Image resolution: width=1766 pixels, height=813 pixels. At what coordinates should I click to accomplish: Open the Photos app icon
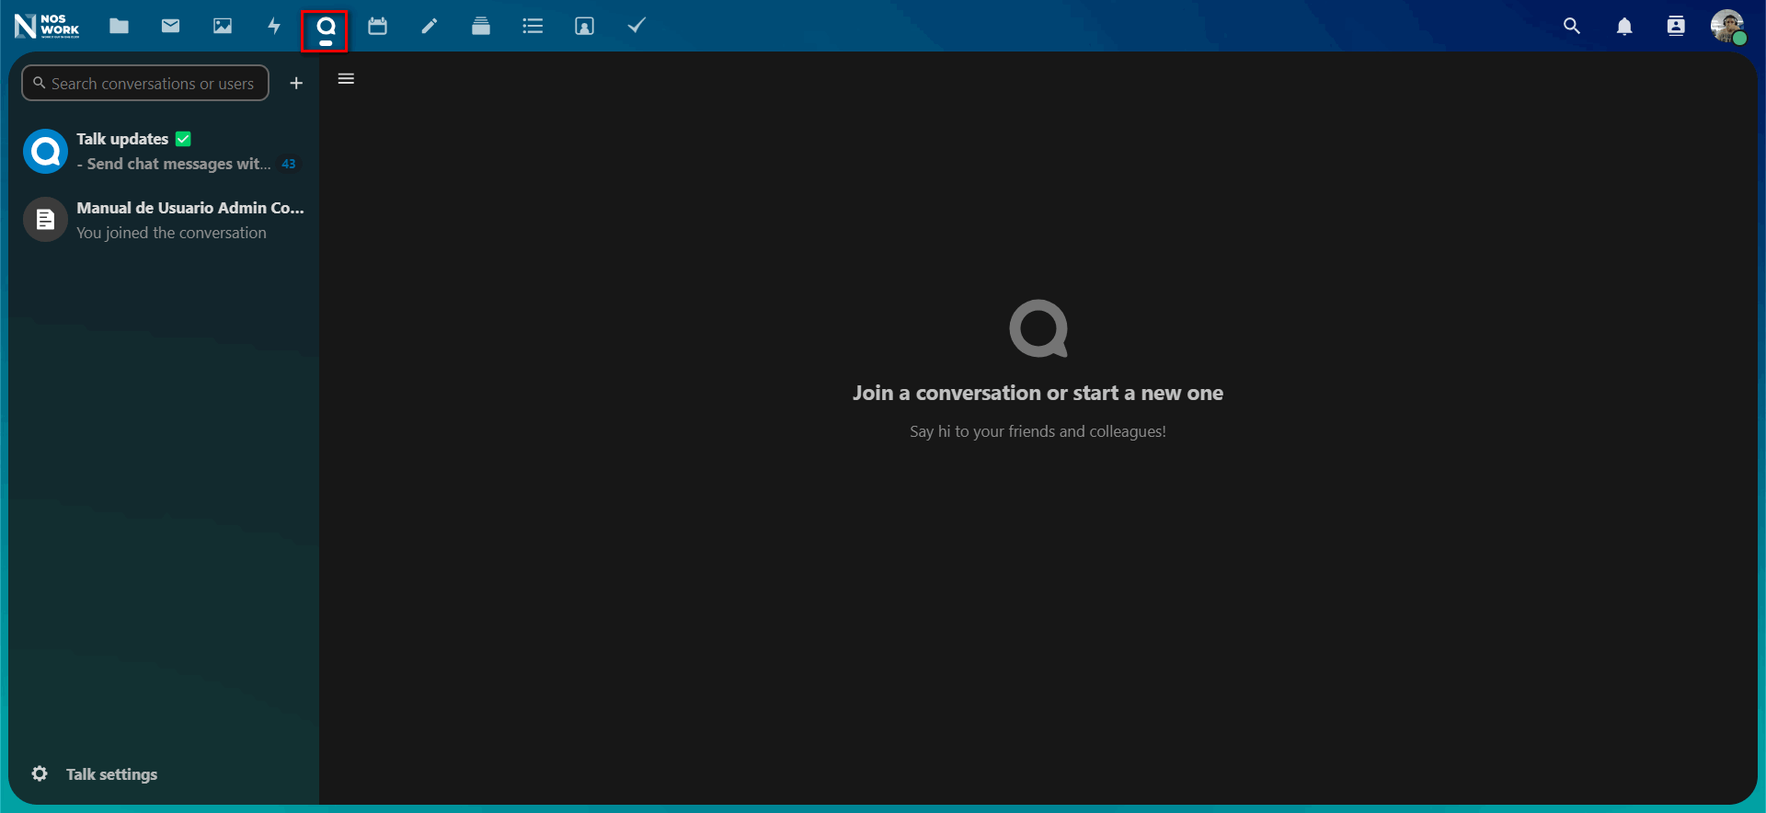(223, 26)
